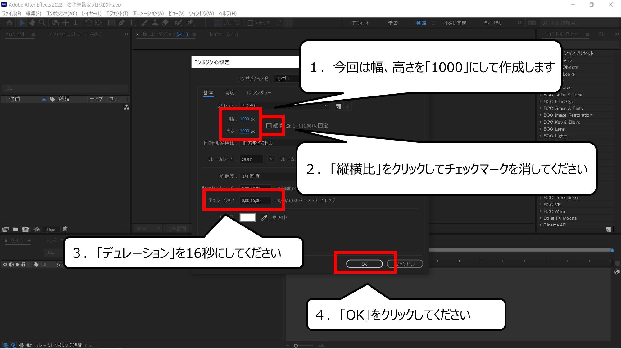Select the Pan camera tool
This screenshot has width=621, height=349.
point(66,23)
